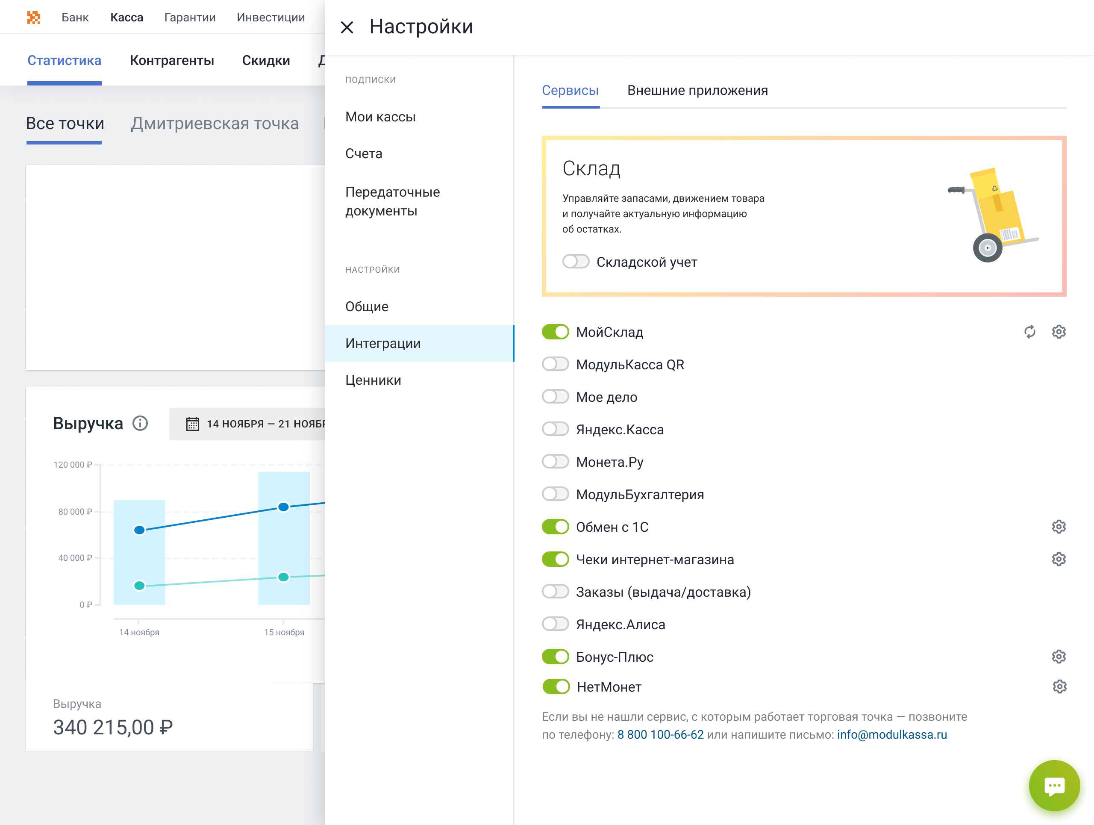Click the Выручка total 340 215,00 ₽
1094x825 pixels.
113,727
